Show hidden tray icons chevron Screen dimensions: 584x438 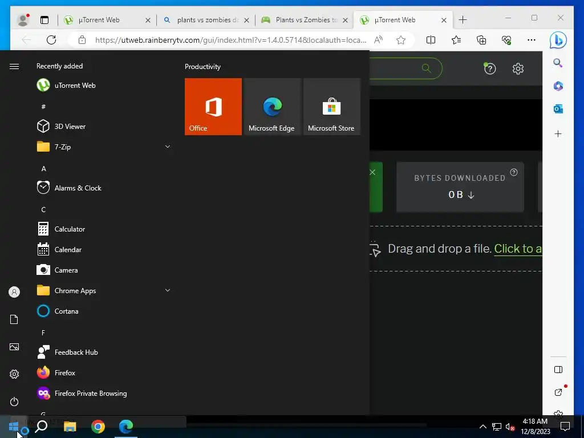coord(482,427)
